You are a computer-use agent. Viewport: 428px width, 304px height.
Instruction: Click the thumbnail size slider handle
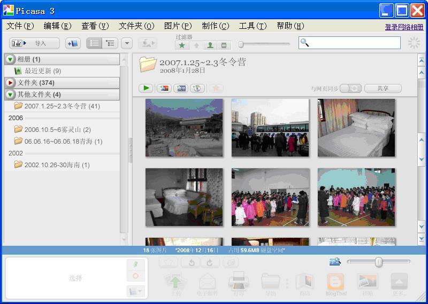pos(379,262)
